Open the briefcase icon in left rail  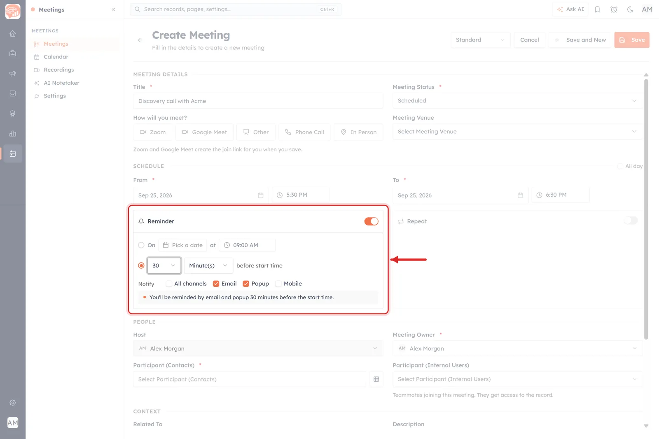[13, 53]
